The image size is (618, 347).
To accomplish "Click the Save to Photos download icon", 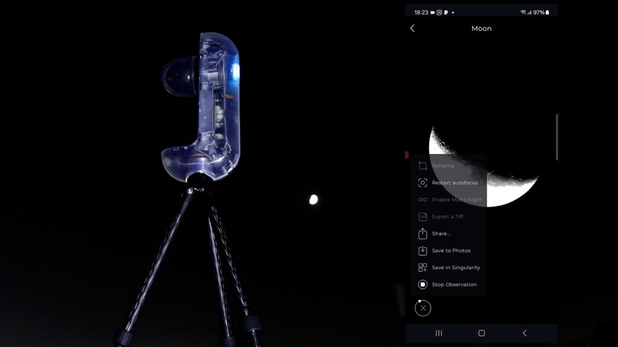I will click(422, 251).
